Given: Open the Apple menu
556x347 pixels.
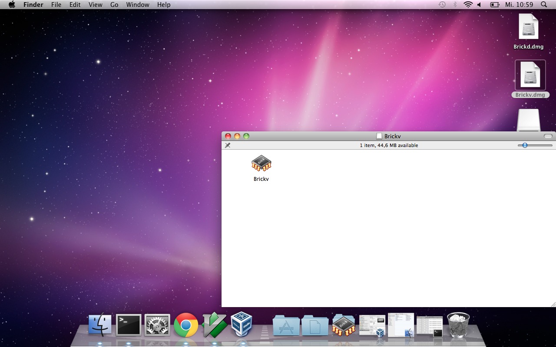Looking at the screenshot, I should 12,5.
